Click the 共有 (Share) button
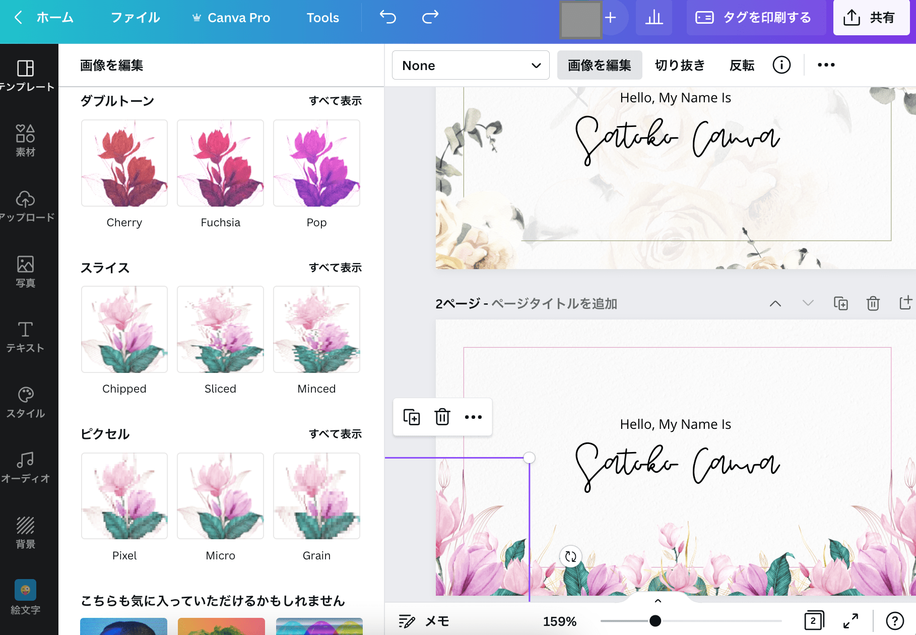 point(871,18)
